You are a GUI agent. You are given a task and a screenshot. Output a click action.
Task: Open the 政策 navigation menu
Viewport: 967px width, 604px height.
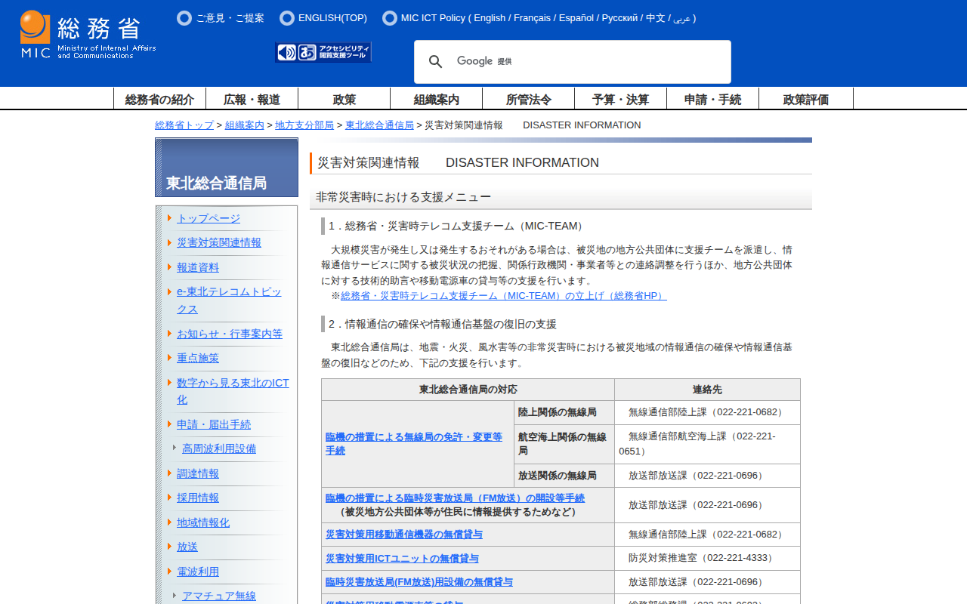(344, 99)
